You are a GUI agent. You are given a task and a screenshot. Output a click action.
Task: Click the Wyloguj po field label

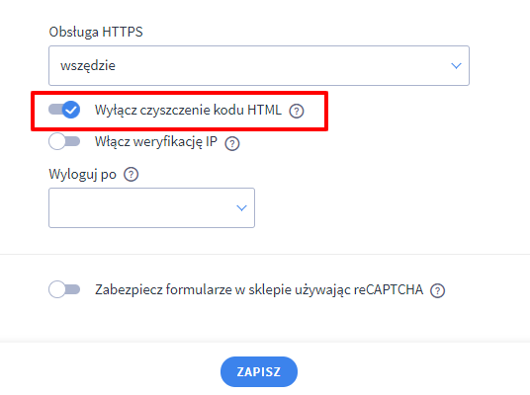tap(82, 175)
